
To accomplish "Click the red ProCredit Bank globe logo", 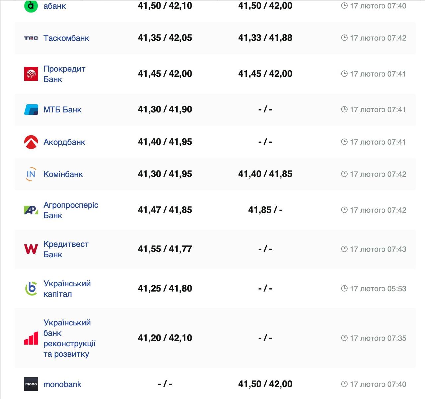I will tap(31, 74).
